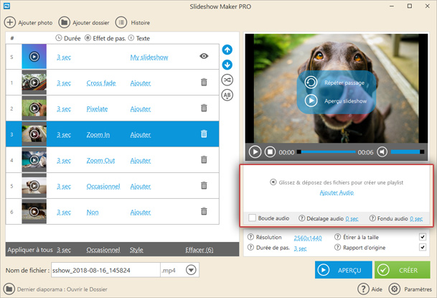
Task: Open help for Durée de pas. question mark
Action: coord(251,247)
